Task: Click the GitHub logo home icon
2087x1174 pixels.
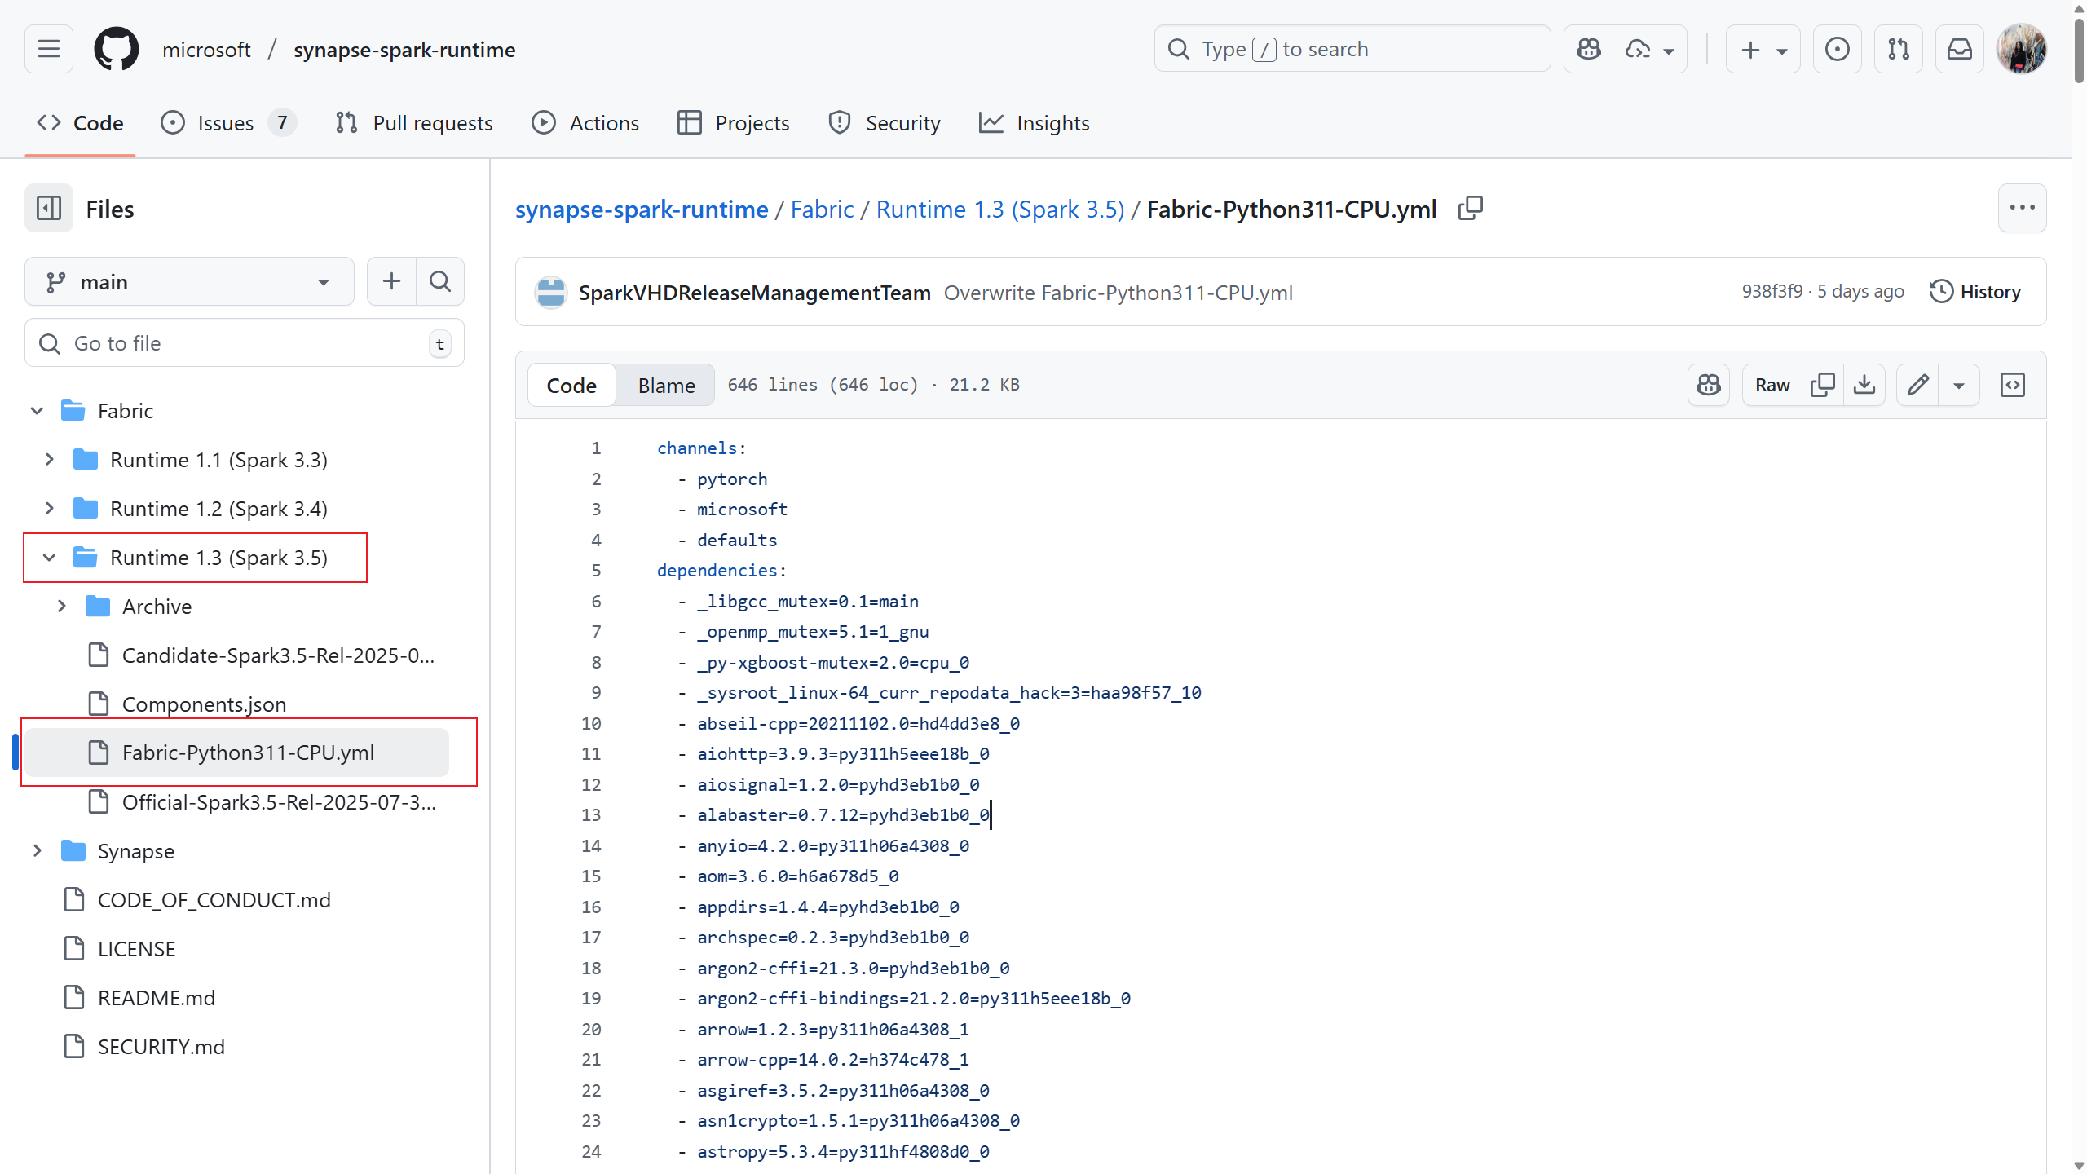Action: click(117, 50)
